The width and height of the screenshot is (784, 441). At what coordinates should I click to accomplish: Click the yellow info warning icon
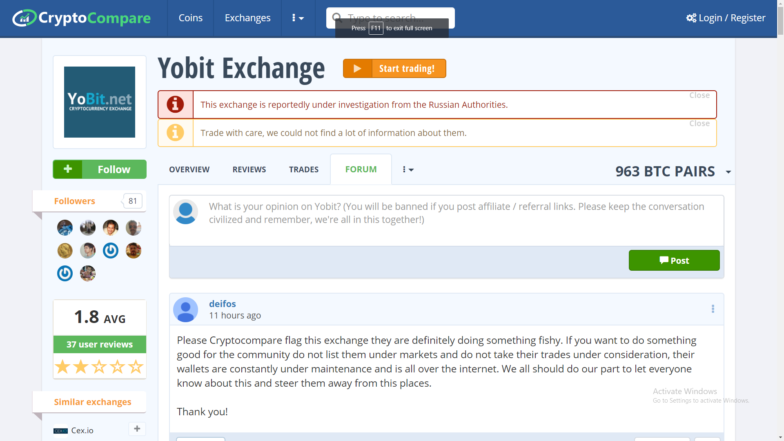175,133
